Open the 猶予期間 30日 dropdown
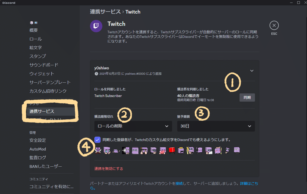 (x=216, y=126)
